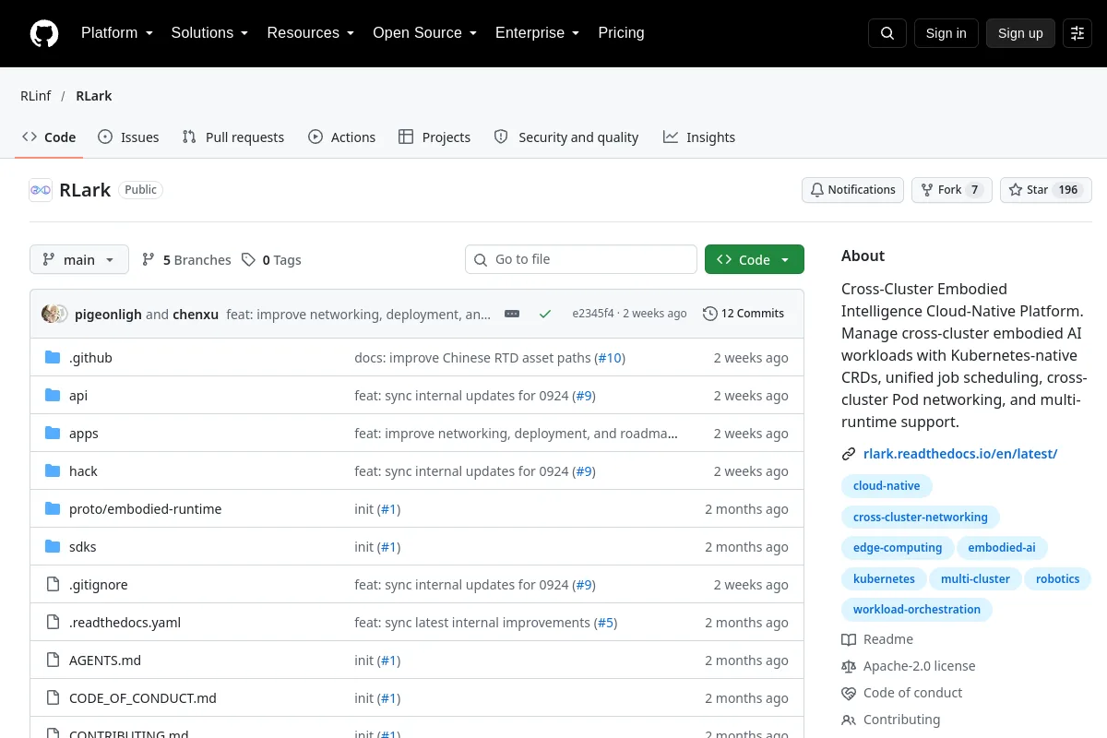Go to the Pricing page

(621, 33)
